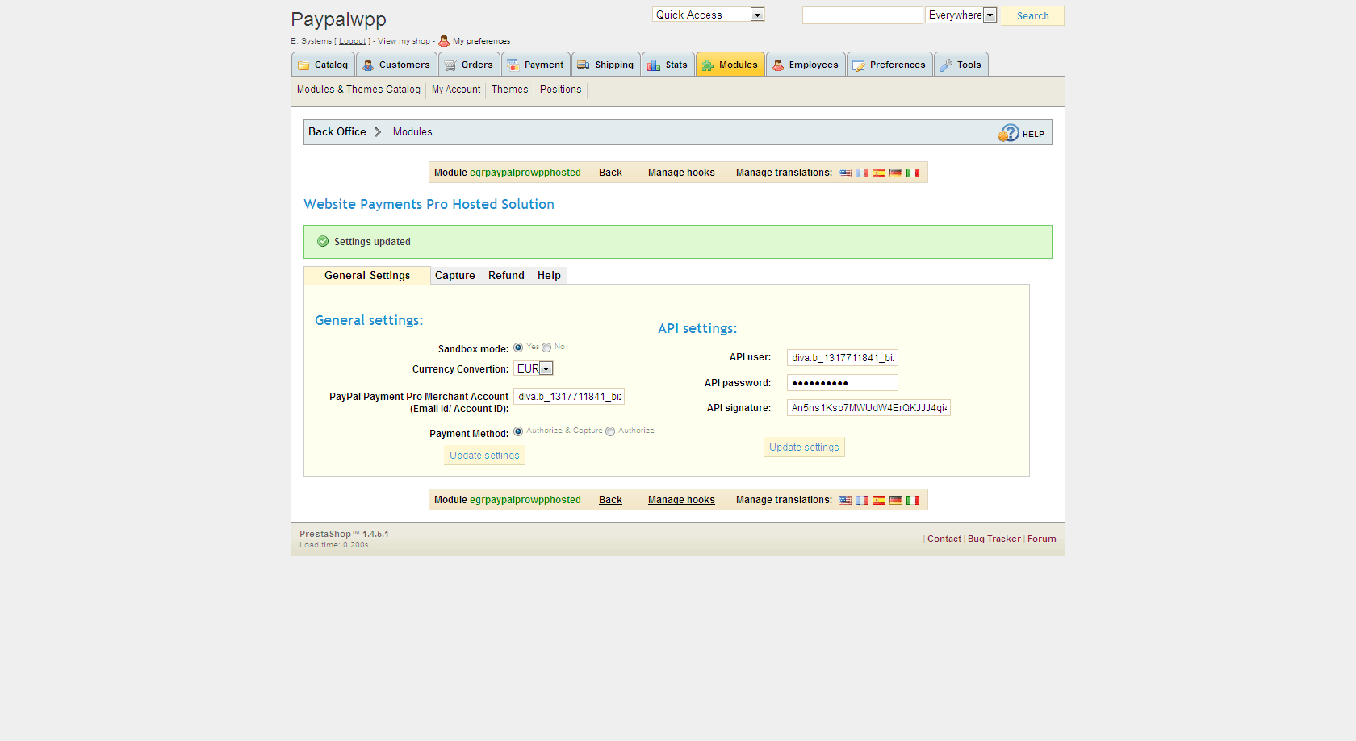Click top Manage hooks link
The height and width of the screenshot is (741, 1356).
[x=681, y=173]
